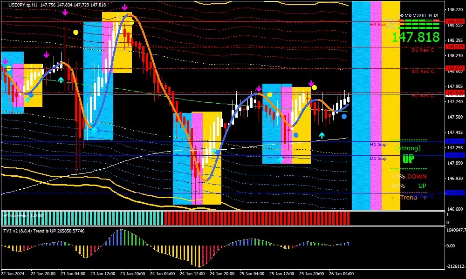Image resolution: width=466 pixels, height=279 pixels.
Task: Click the 147.580 price scale value
Action: tap(455, 117)
